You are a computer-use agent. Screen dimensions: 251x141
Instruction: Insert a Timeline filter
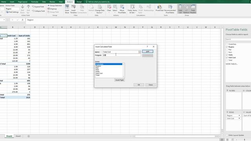[73, 9]
